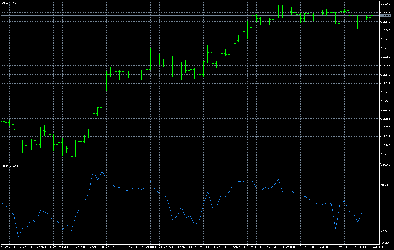Click the 112.615 price axis label
394x250 pixels.
[385, 154]
